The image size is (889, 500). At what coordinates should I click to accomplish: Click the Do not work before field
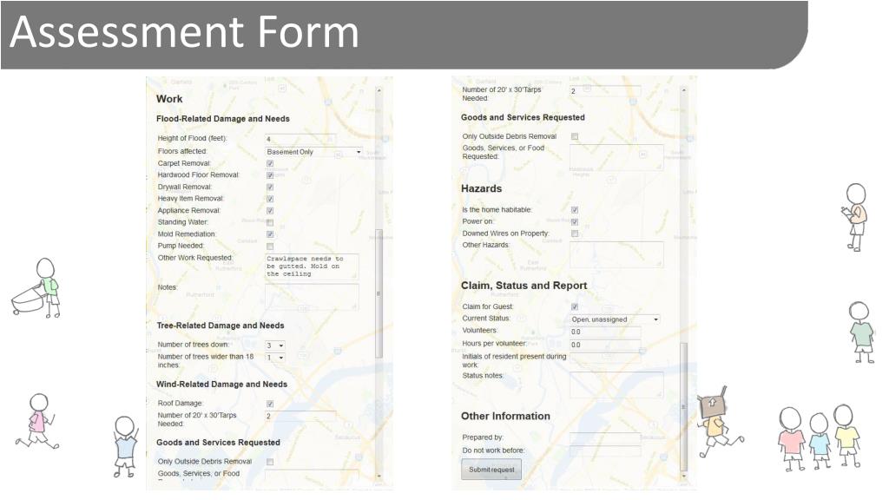tap(605, 451)
